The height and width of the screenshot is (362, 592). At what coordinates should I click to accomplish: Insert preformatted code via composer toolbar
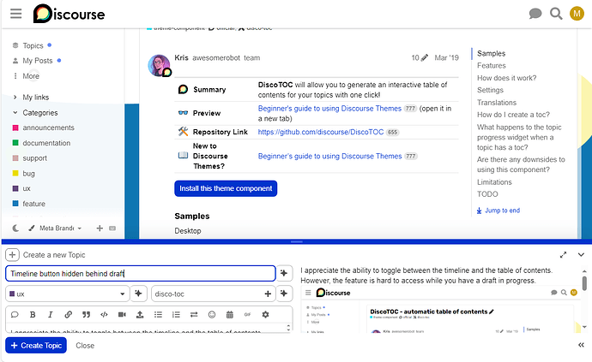point(104,315)
